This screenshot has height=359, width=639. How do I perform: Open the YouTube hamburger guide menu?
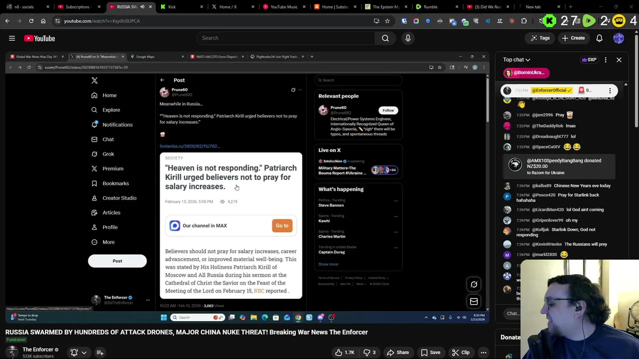click(x=12, y=38)
